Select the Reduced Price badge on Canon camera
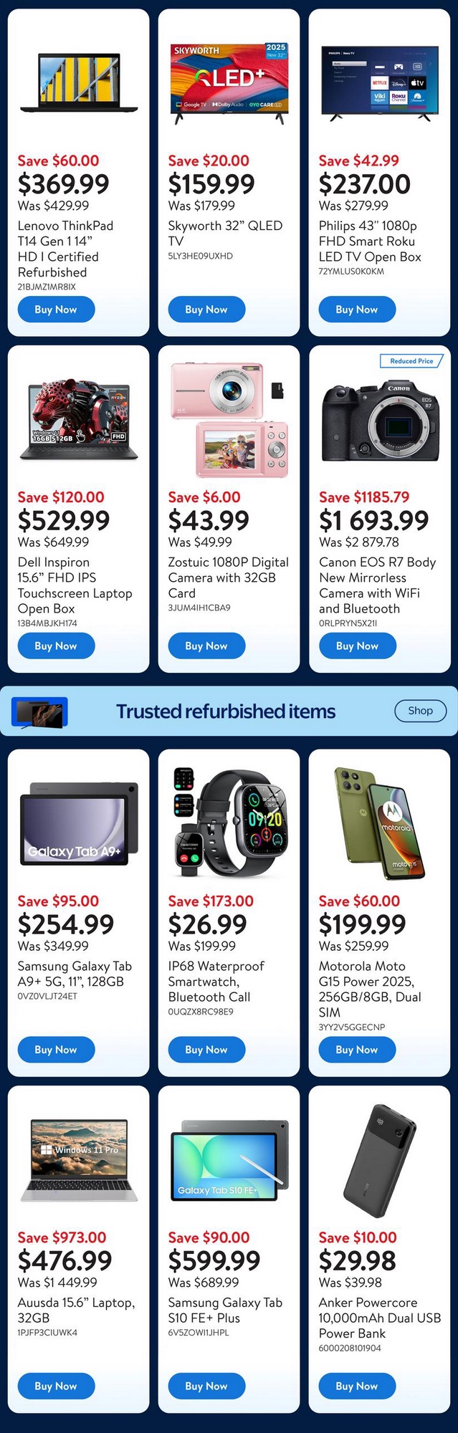 [411, 361]
